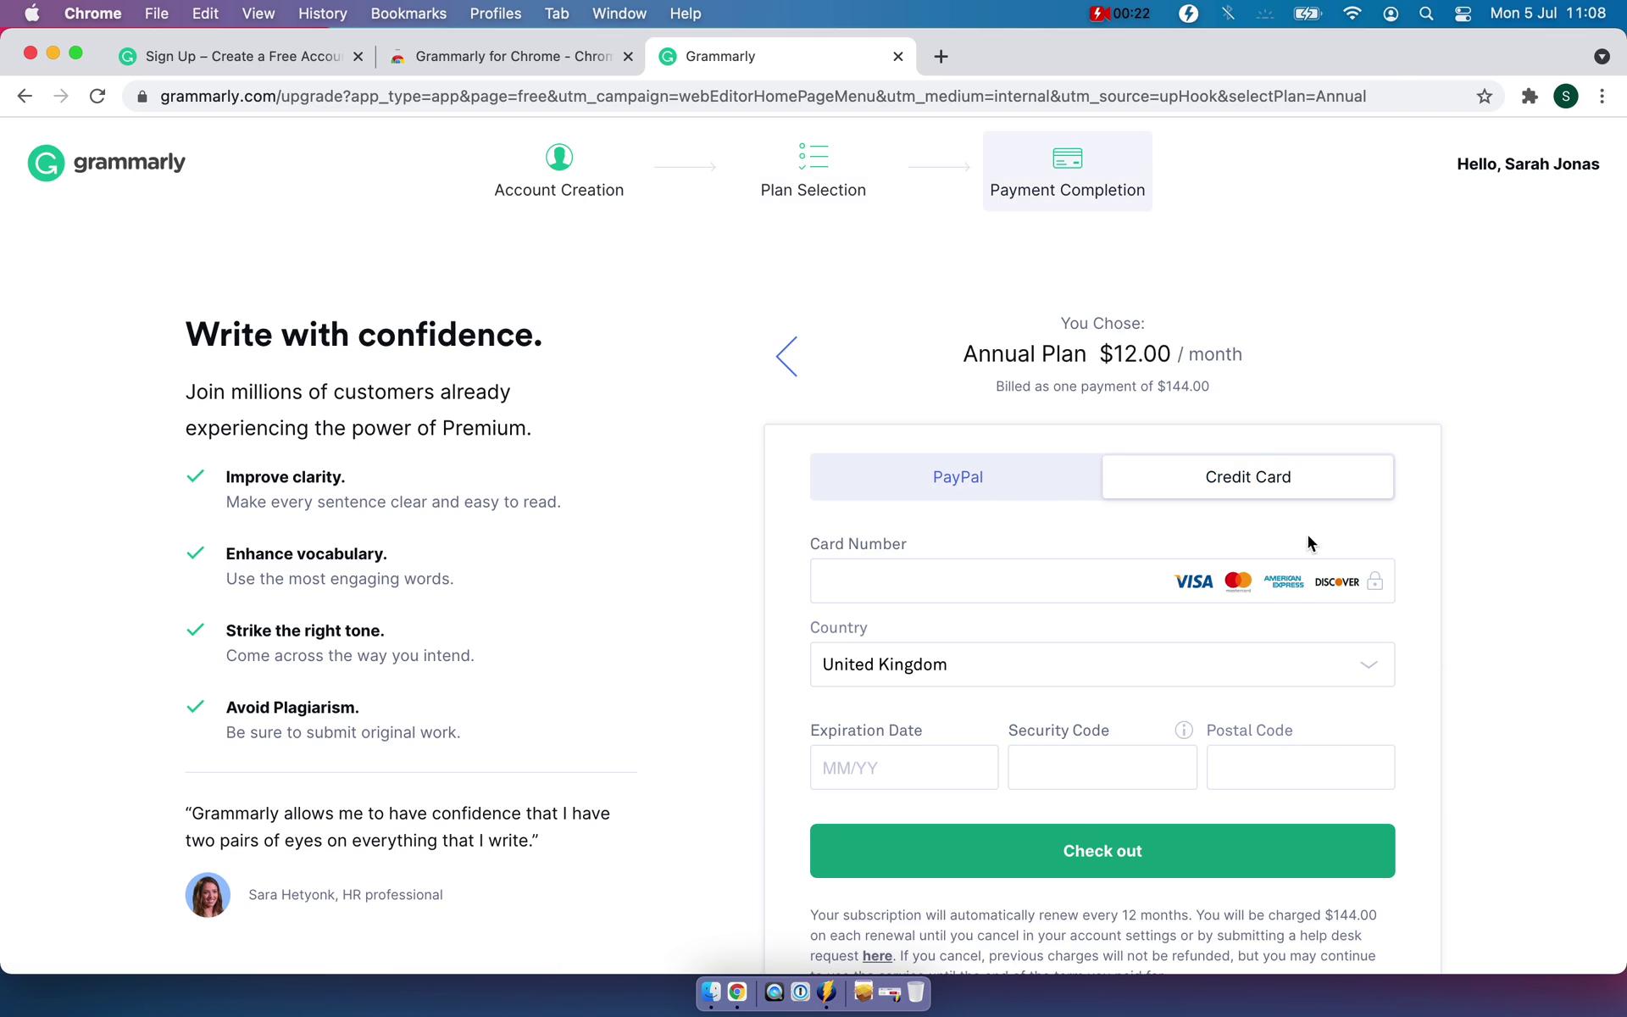Click the Wi-Fi icon in menu bar
The width and height of the screenshot is (1627, 1017).
(x=1352, y=14)
